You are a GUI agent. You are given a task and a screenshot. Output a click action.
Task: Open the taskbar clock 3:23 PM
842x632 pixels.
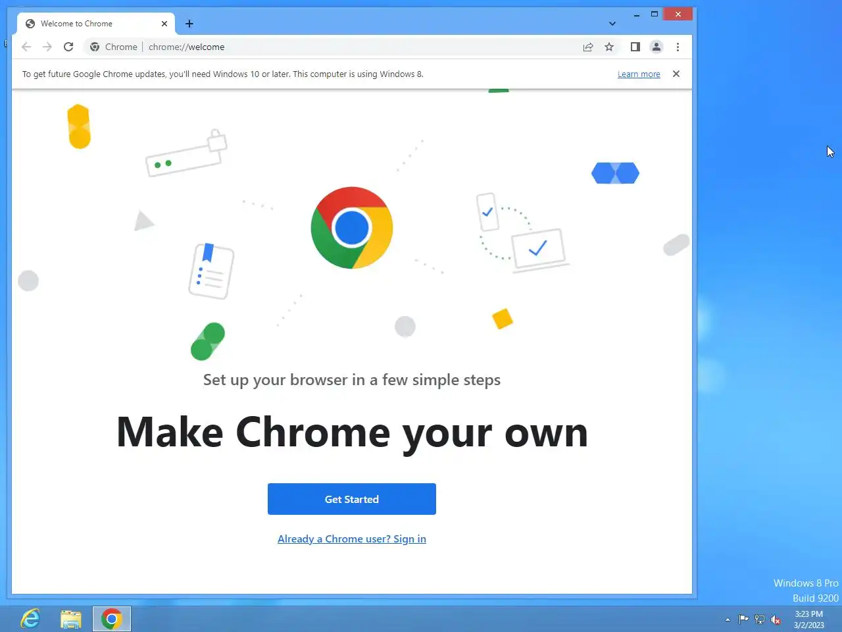pos(809,619)
